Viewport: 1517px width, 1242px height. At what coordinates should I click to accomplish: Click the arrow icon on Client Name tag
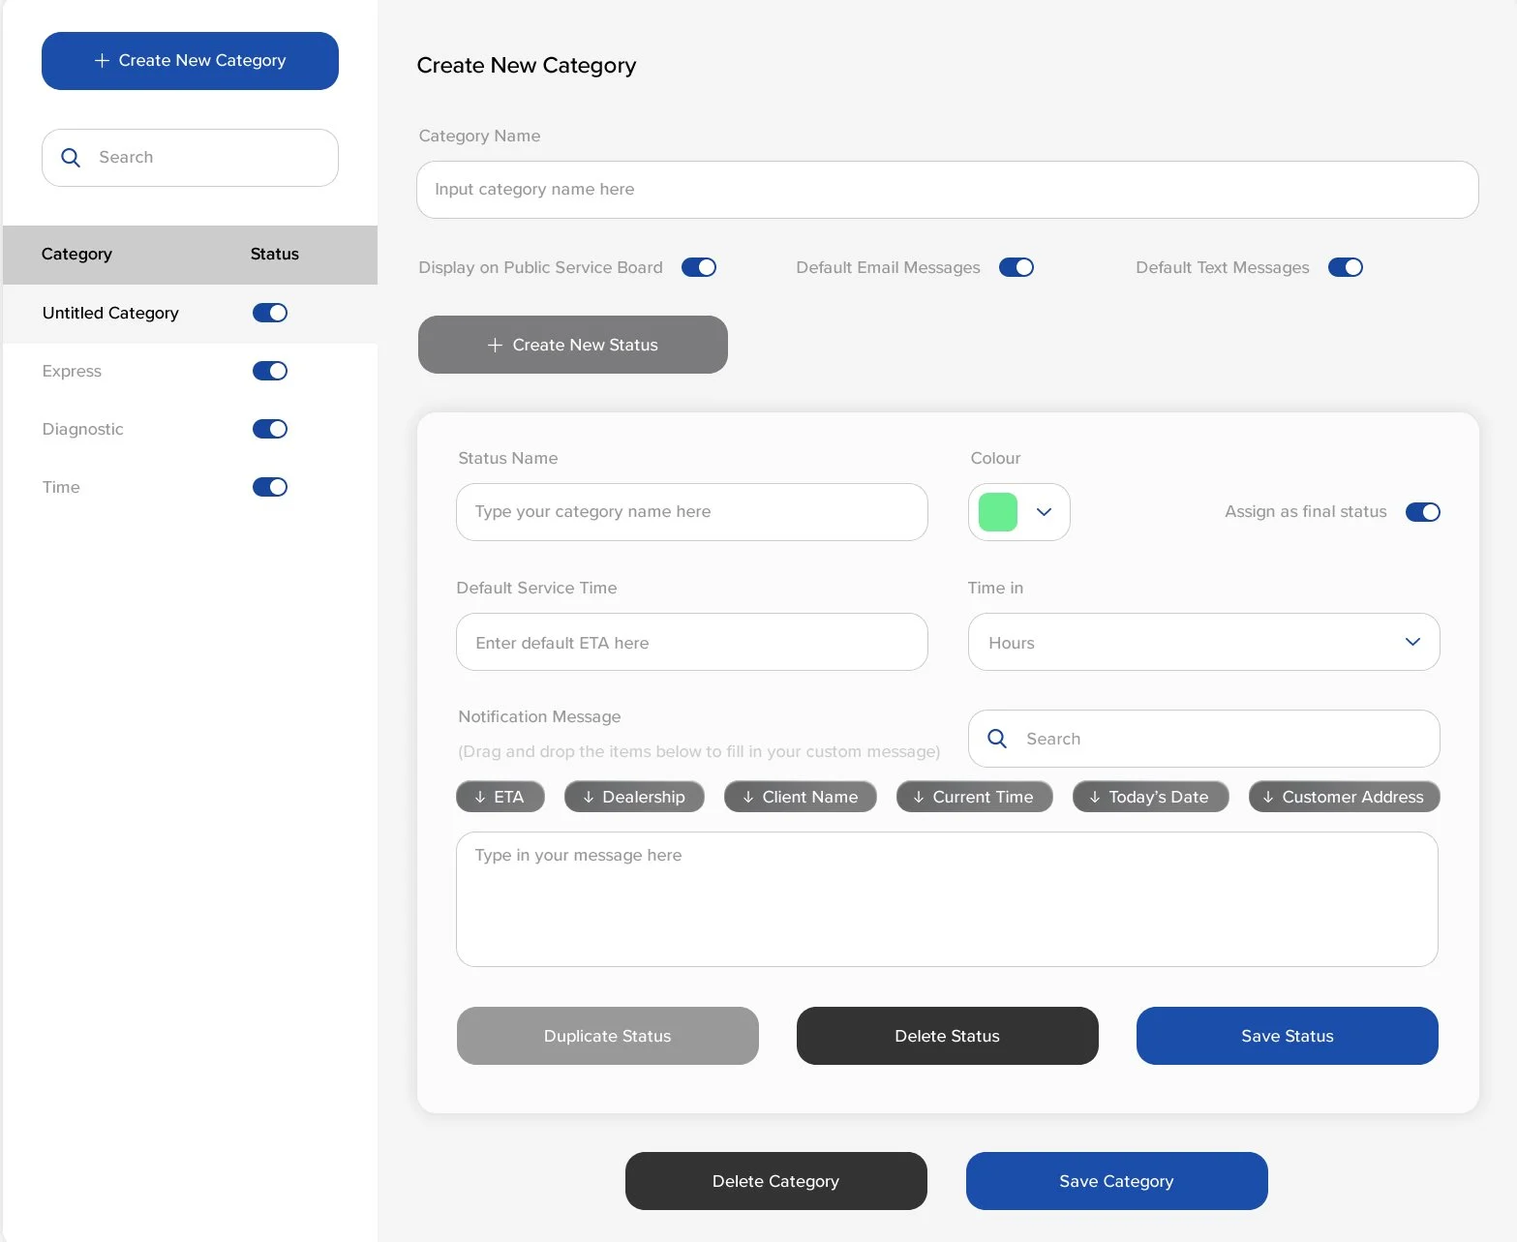pos(748,797)
